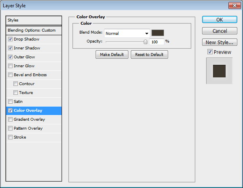This screenshot has width=243, height=188.
Task: Close the Layer Style dialog window
Action: (233, 5)
